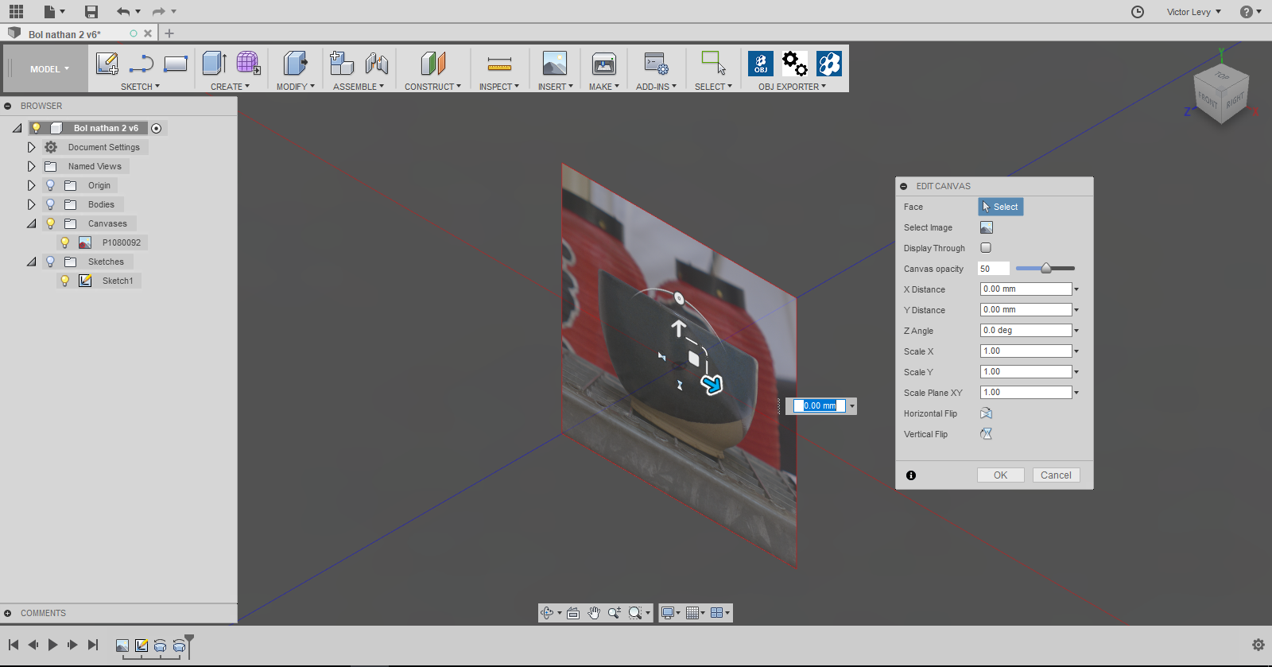Click the Create Sketch icon
The image size is (1272, 667).
[107, 64]
